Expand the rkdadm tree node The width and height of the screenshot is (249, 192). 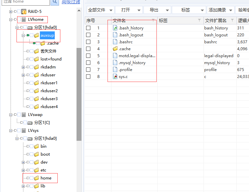coord(23,67)
